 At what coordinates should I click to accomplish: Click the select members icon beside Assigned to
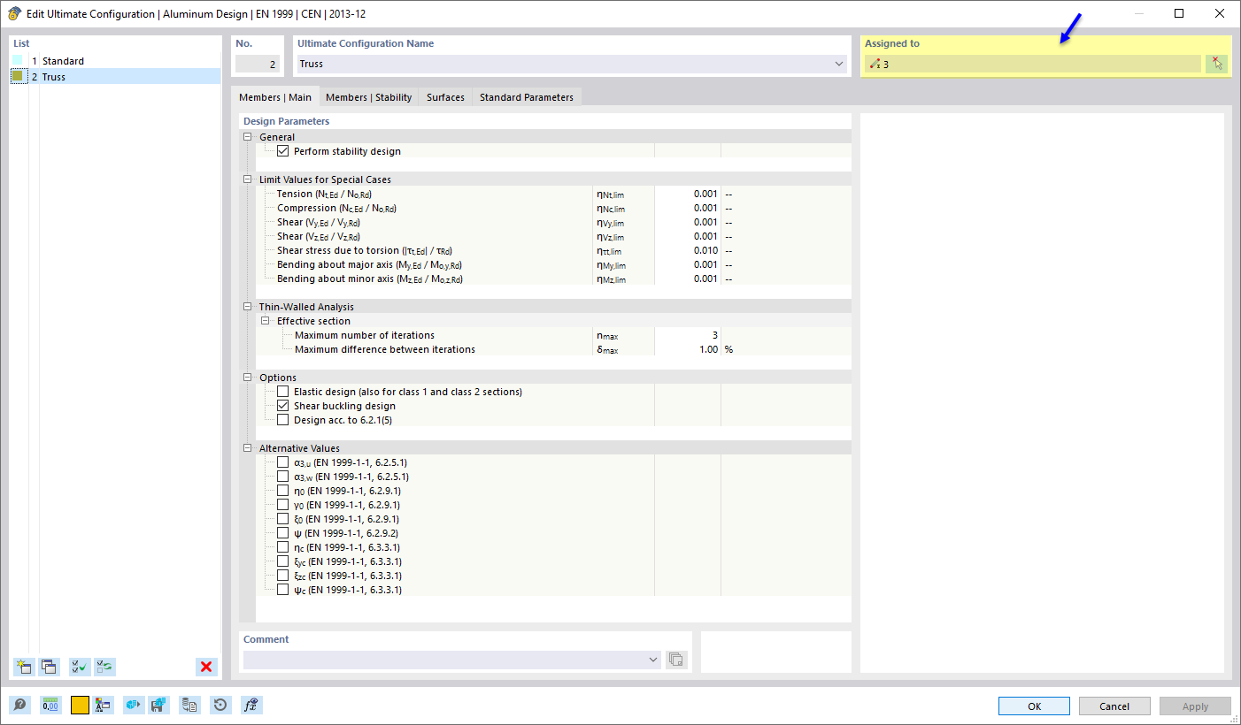pyautogui.click(x=1216, y=63)
